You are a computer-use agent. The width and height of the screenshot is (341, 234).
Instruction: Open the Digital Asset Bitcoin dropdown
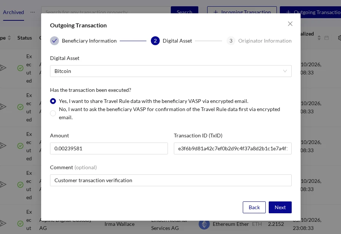[x=171, y=71]
